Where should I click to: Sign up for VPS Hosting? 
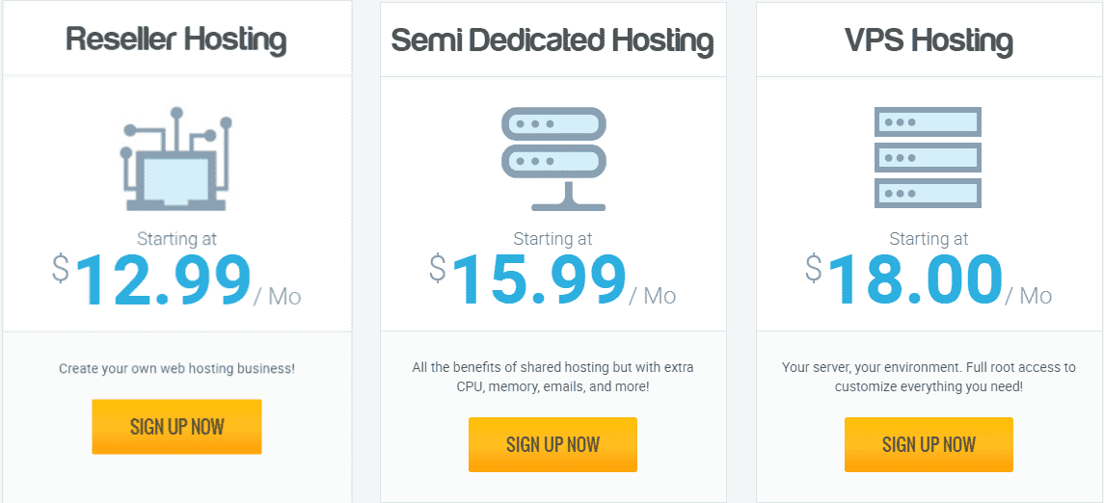click(x=929, y=444)
